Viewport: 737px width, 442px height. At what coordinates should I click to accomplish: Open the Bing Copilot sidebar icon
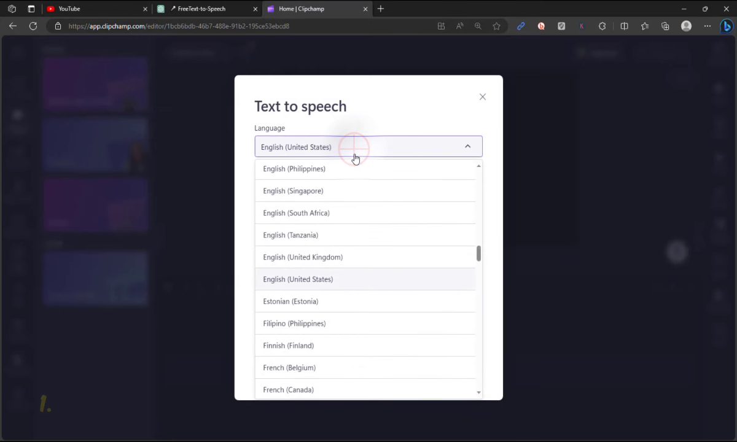727,26
